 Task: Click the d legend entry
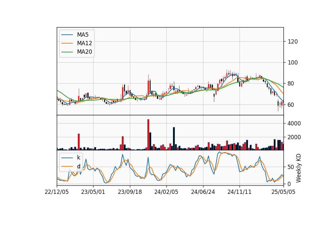coord(71,166)
